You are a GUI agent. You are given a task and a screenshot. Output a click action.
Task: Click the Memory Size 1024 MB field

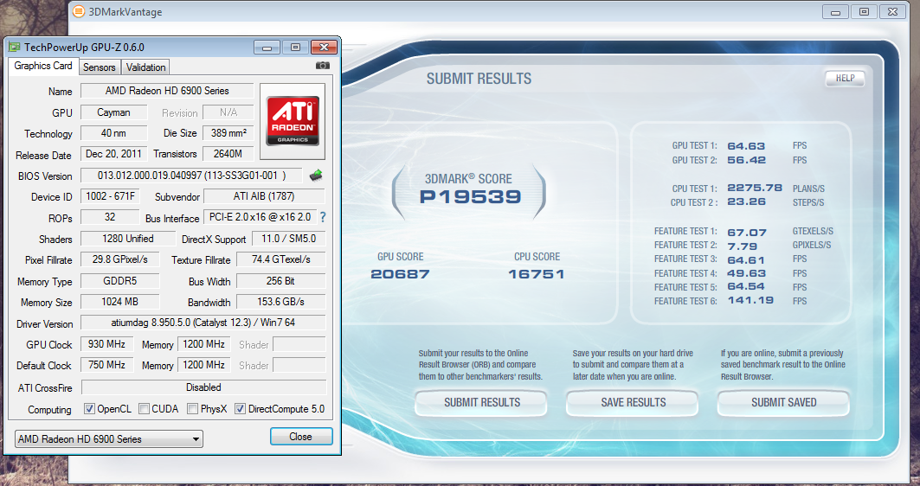tap(119, 302)
